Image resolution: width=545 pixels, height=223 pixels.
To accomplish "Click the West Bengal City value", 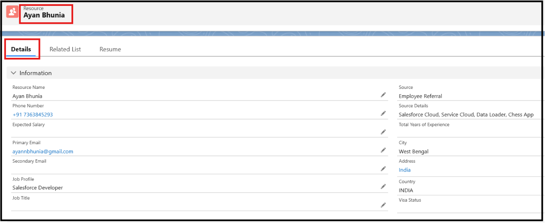I will [x=413, y=151].
